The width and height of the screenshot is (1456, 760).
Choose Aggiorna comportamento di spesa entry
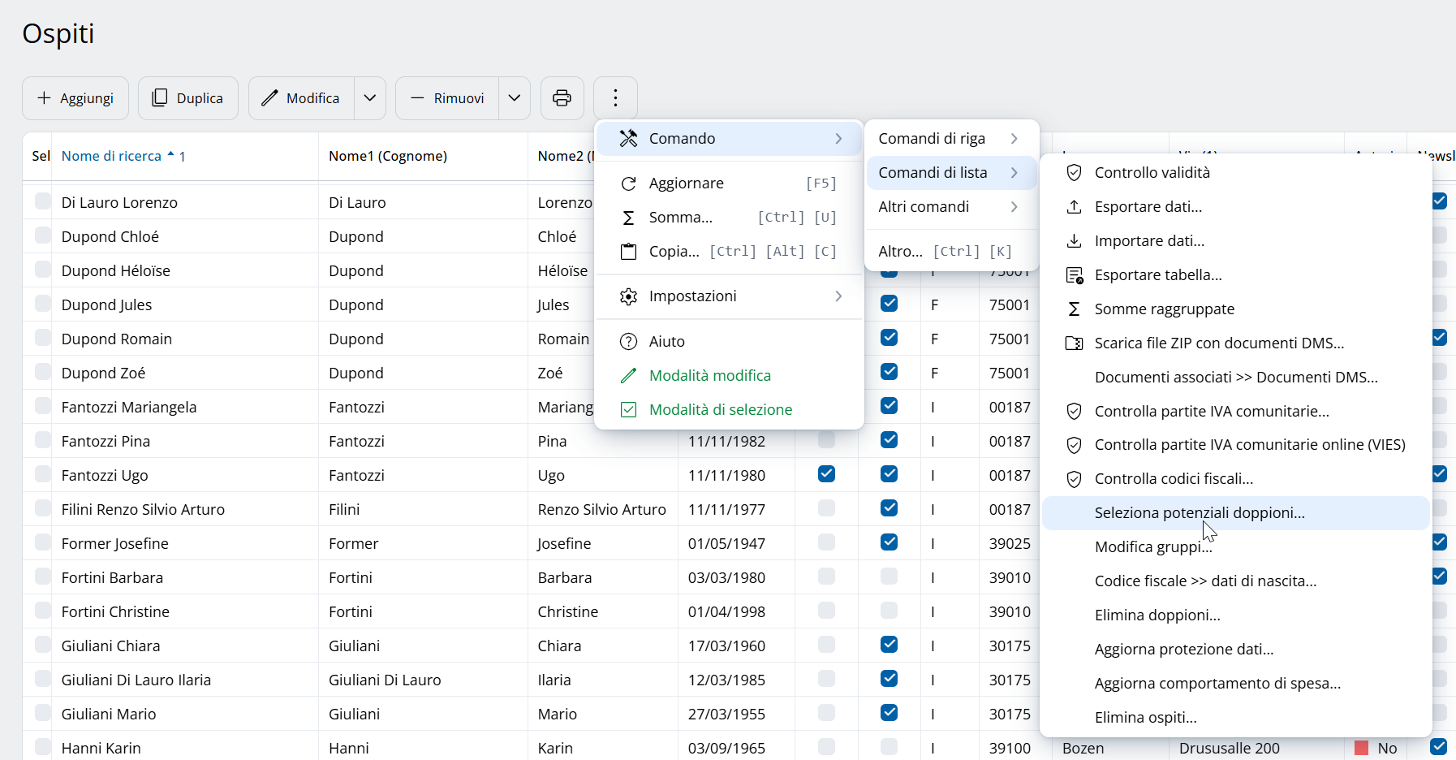1235,684
